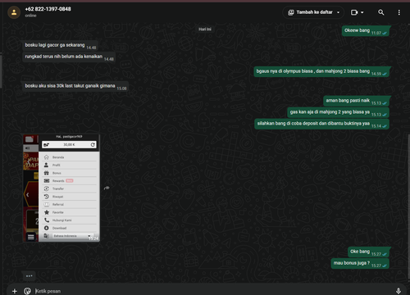
Task: Click the typing indicator bubble with three dots
Action: pos(30,276)
